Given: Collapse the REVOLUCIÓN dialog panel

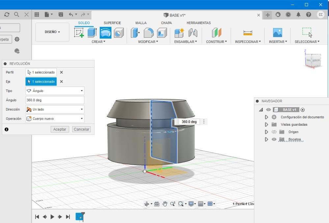Looking at the screenshot, I should click(x=5, y=64).
